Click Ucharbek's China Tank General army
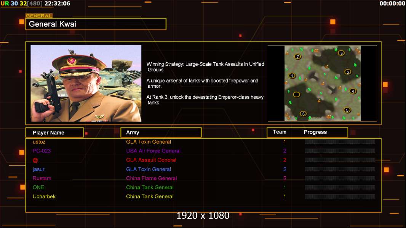 pyautogui.click(x=150, y=196)
